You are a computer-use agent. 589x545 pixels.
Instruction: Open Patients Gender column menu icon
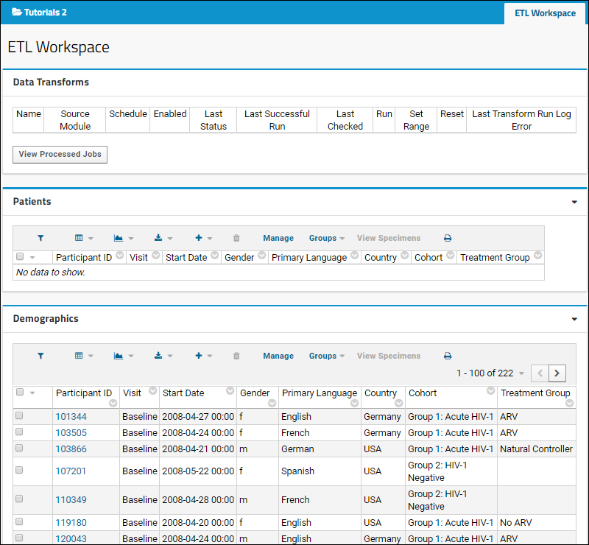click(x=262, y=256)
